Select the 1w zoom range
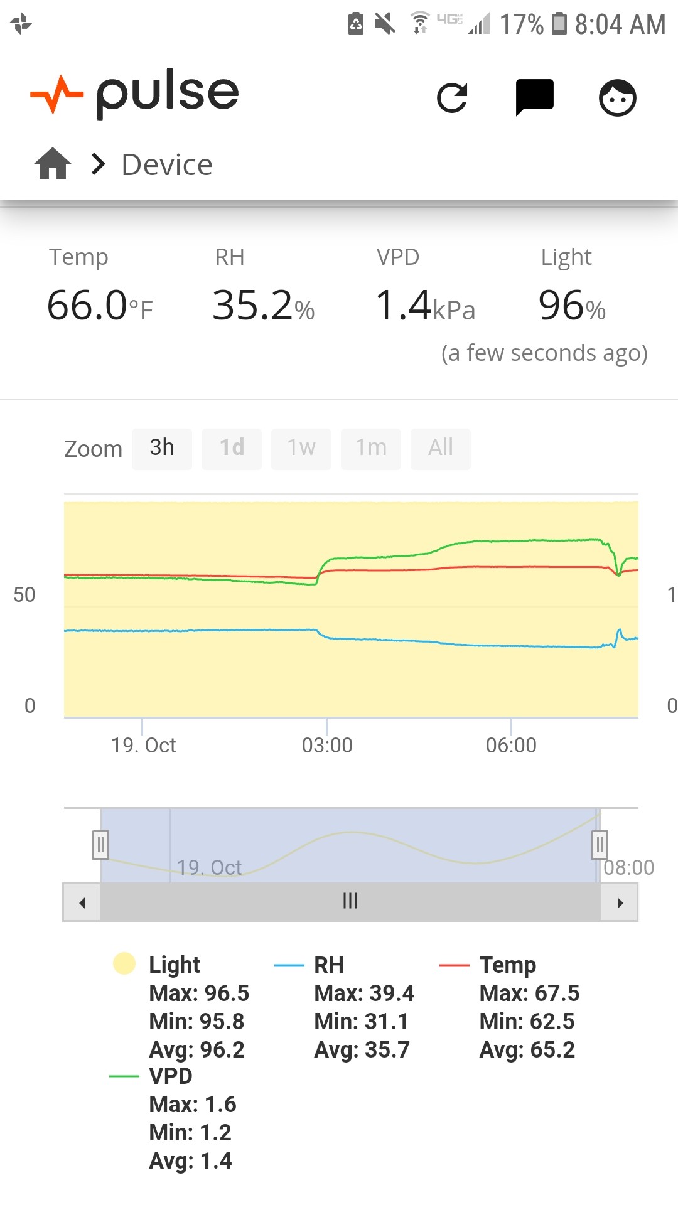 point(301,449)
